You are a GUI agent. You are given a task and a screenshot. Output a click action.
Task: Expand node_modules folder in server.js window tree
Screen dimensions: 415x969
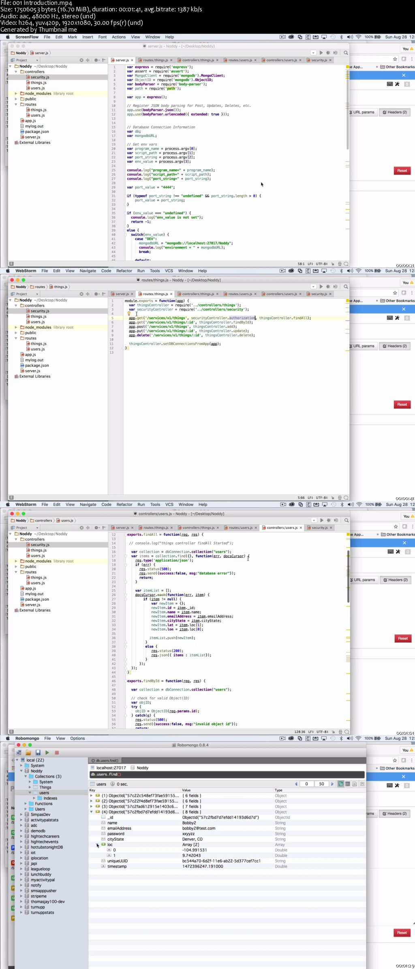pos(16,93)
